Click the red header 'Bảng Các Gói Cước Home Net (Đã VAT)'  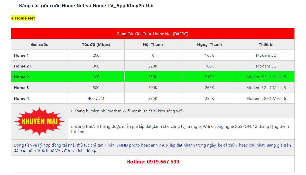click(153, 34)
